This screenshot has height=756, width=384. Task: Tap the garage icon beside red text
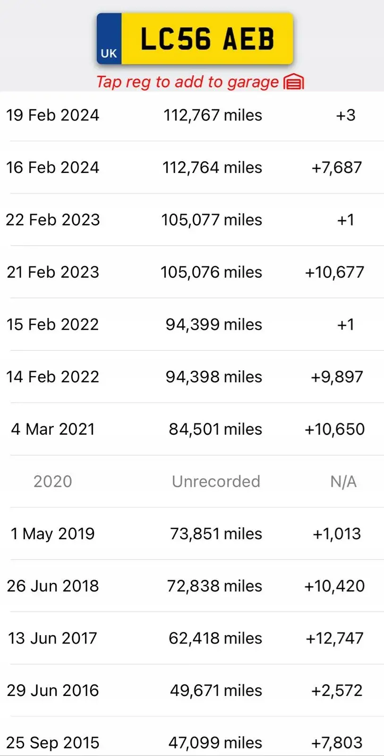pos(294,82)
